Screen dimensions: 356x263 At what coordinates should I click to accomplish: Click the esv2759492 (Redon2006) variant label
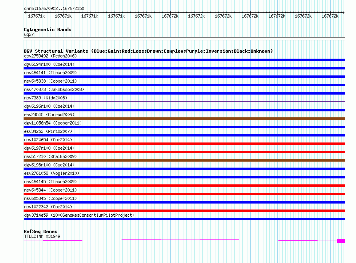pyautogui.click(x=50, y=56)
